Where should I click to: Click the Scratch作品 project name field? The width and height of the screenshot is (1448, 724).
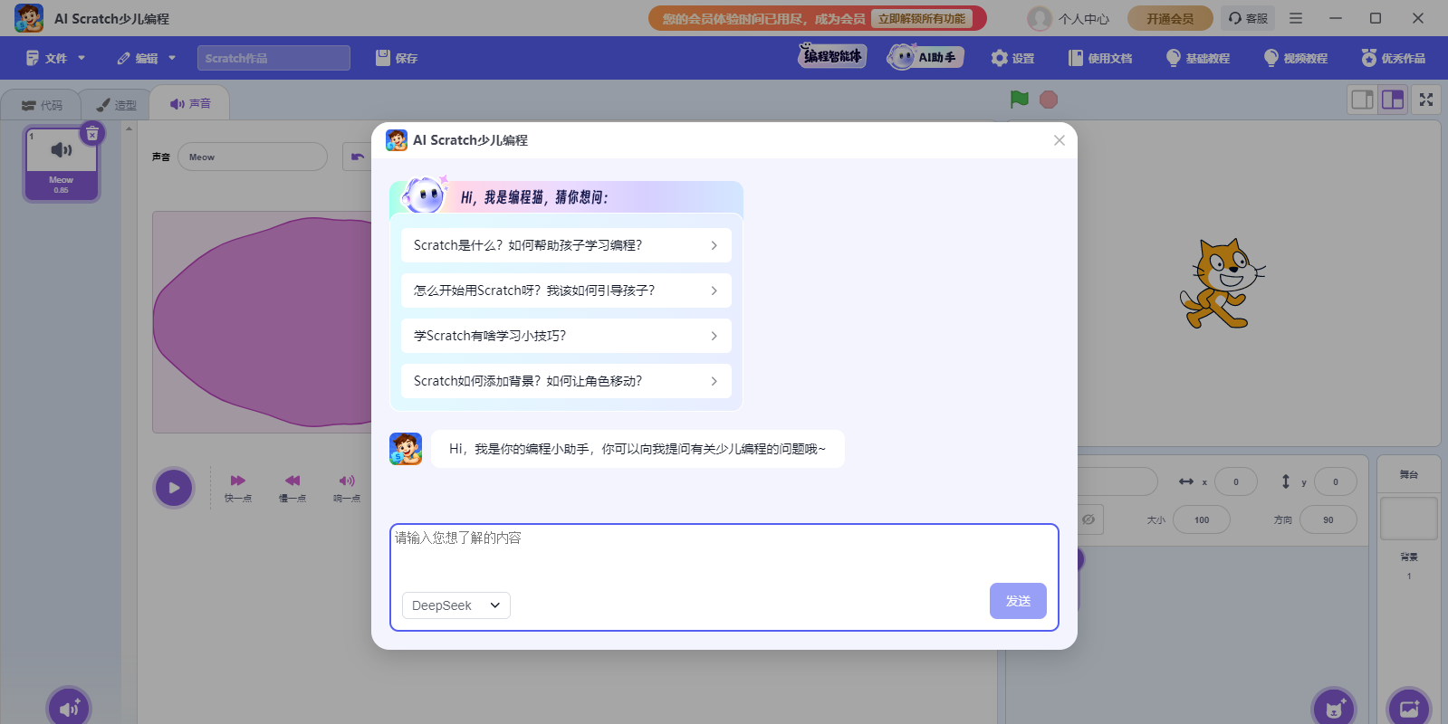pyautogui.click(x=273, y=58)
